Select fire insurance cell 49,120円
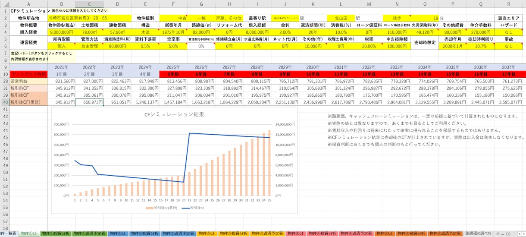 tap(425, 32)
